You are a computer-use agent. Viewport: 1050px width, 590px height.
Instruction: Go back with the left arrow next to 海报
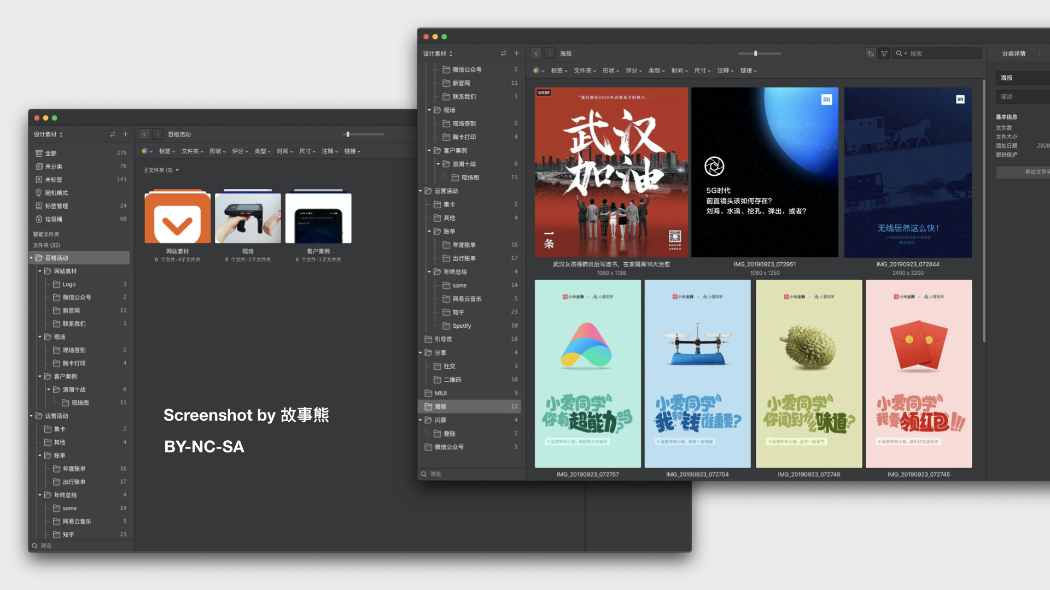[x=536, y=54]
